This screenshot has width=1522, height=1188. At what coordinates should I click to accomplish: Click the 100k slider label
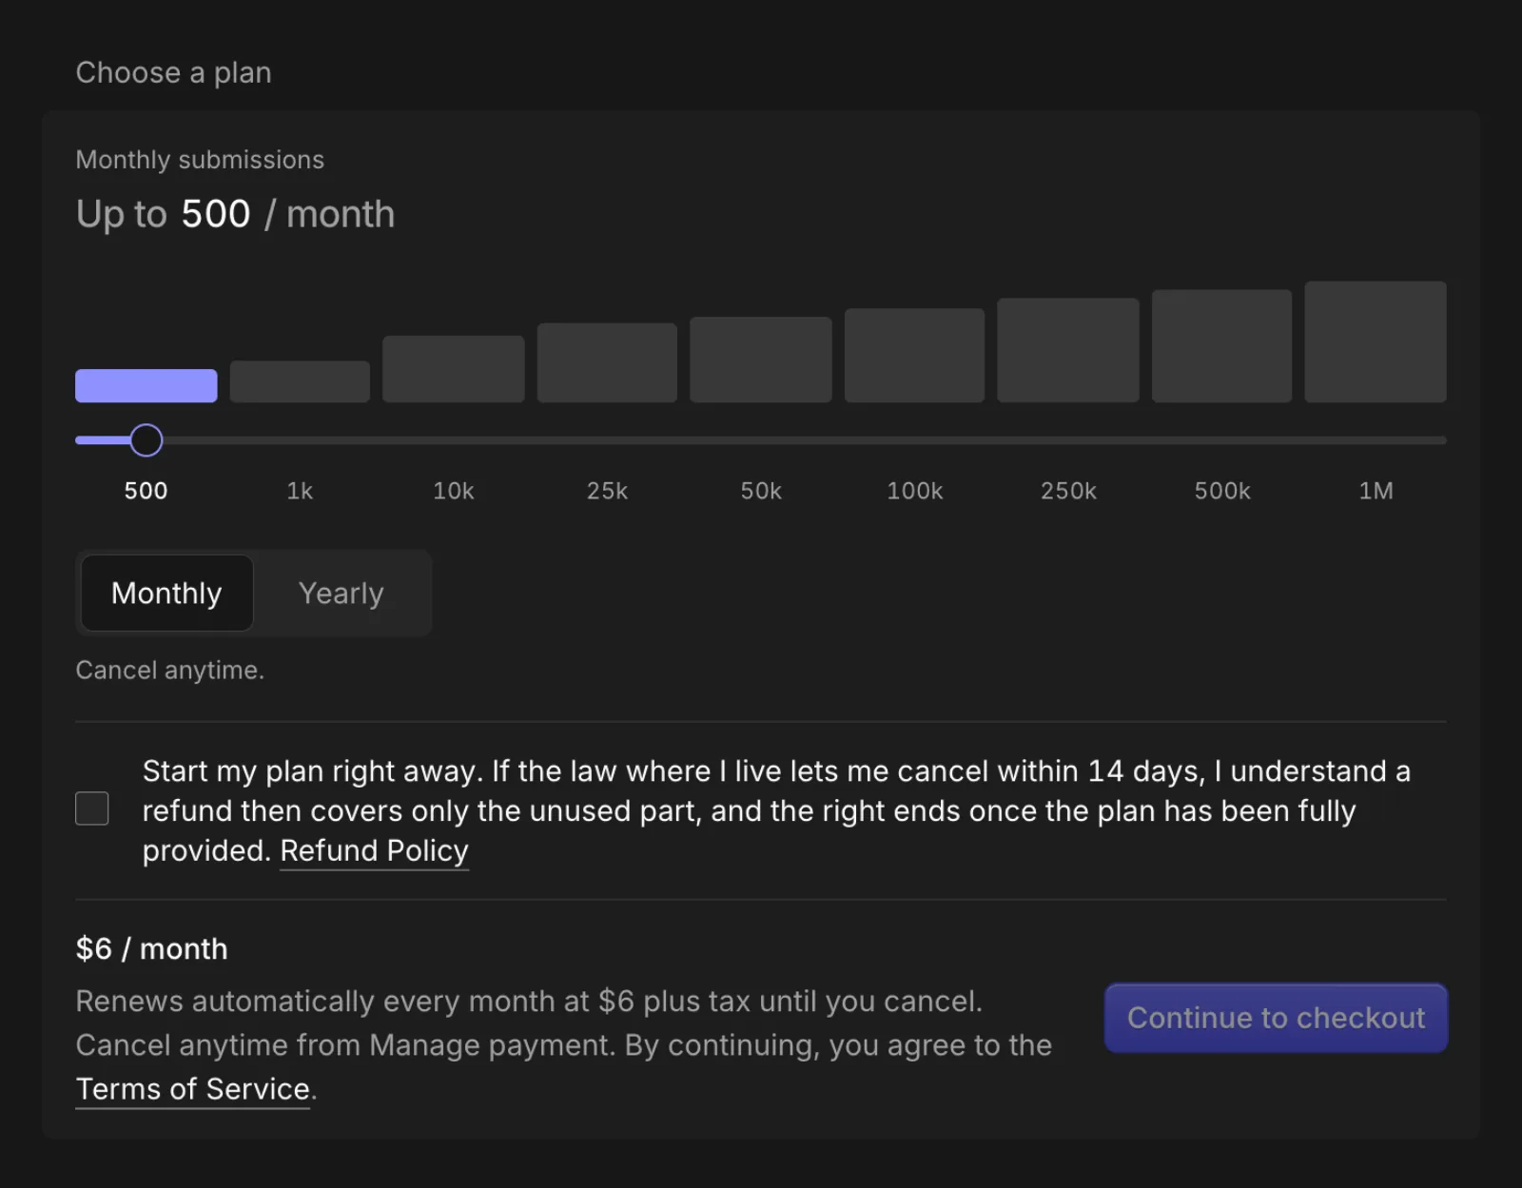[x=914, y=491]
